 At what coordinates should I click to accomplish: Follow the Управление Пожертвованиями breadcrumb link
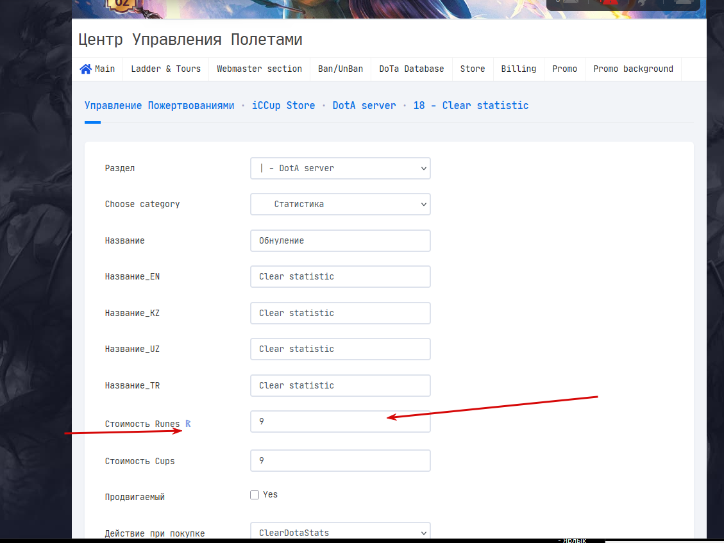159,105
